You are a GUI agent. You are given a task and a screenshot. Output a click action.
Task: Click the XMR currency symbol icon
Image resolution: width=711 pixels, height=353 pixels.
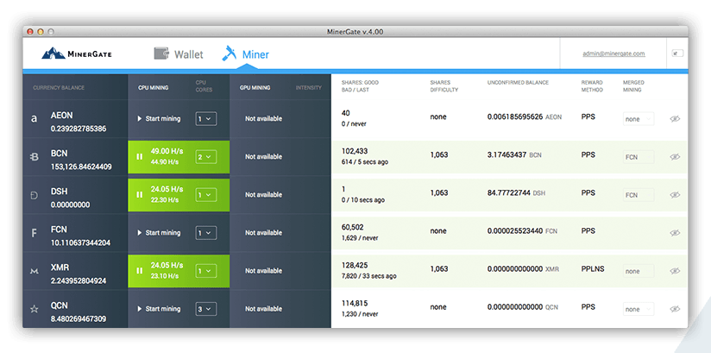(x=34, y=271)
